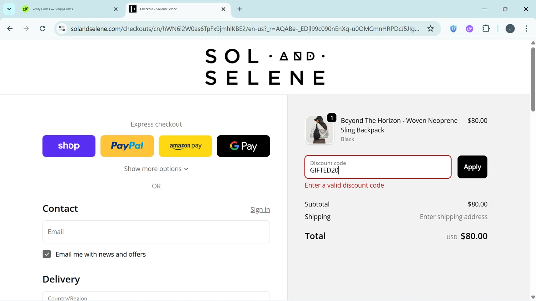Select the "Enter a valid discount code" error text
The image size is (536, 301).
(344, 185)
